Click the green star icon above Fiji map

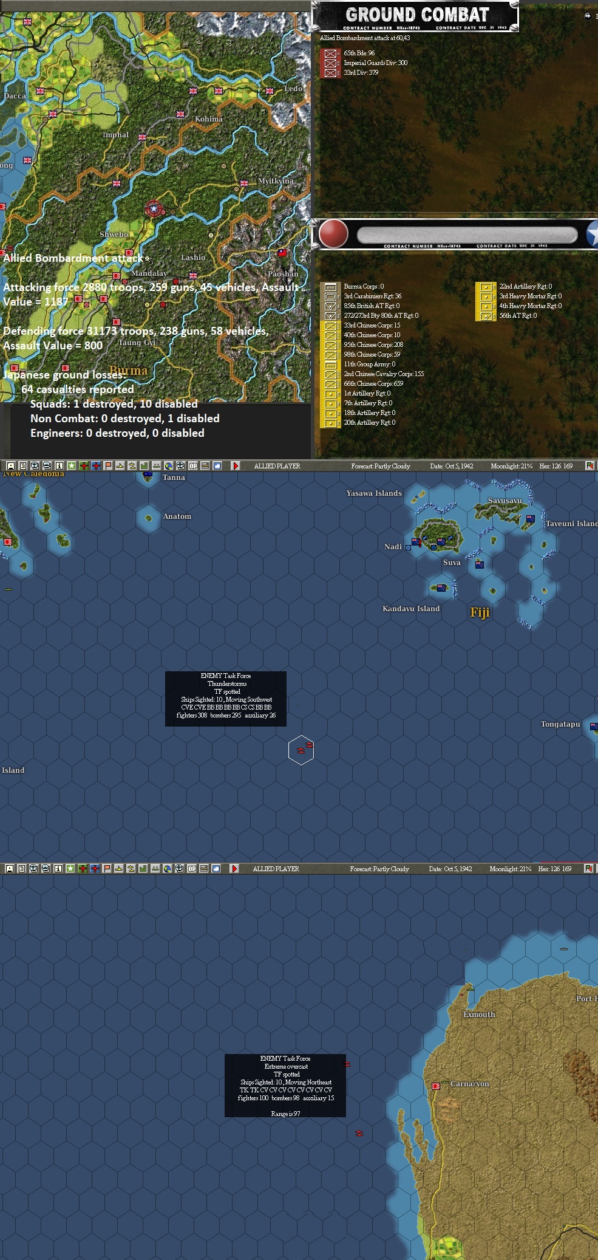click(72, 466)
